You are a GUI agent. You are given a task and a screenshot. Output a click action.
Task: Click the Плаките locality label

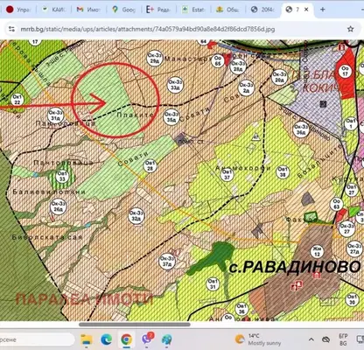135,115
